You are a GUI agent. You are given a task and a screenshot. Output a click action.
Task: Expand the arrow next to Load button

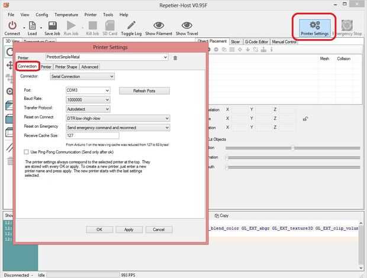41,28
